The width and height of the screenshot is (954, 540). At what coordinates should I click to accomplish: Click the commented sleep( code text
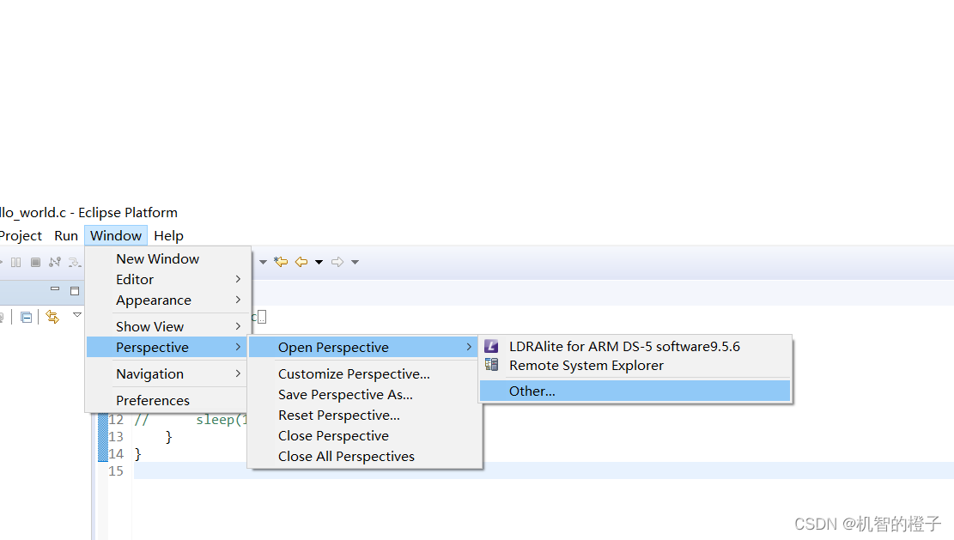222,420
